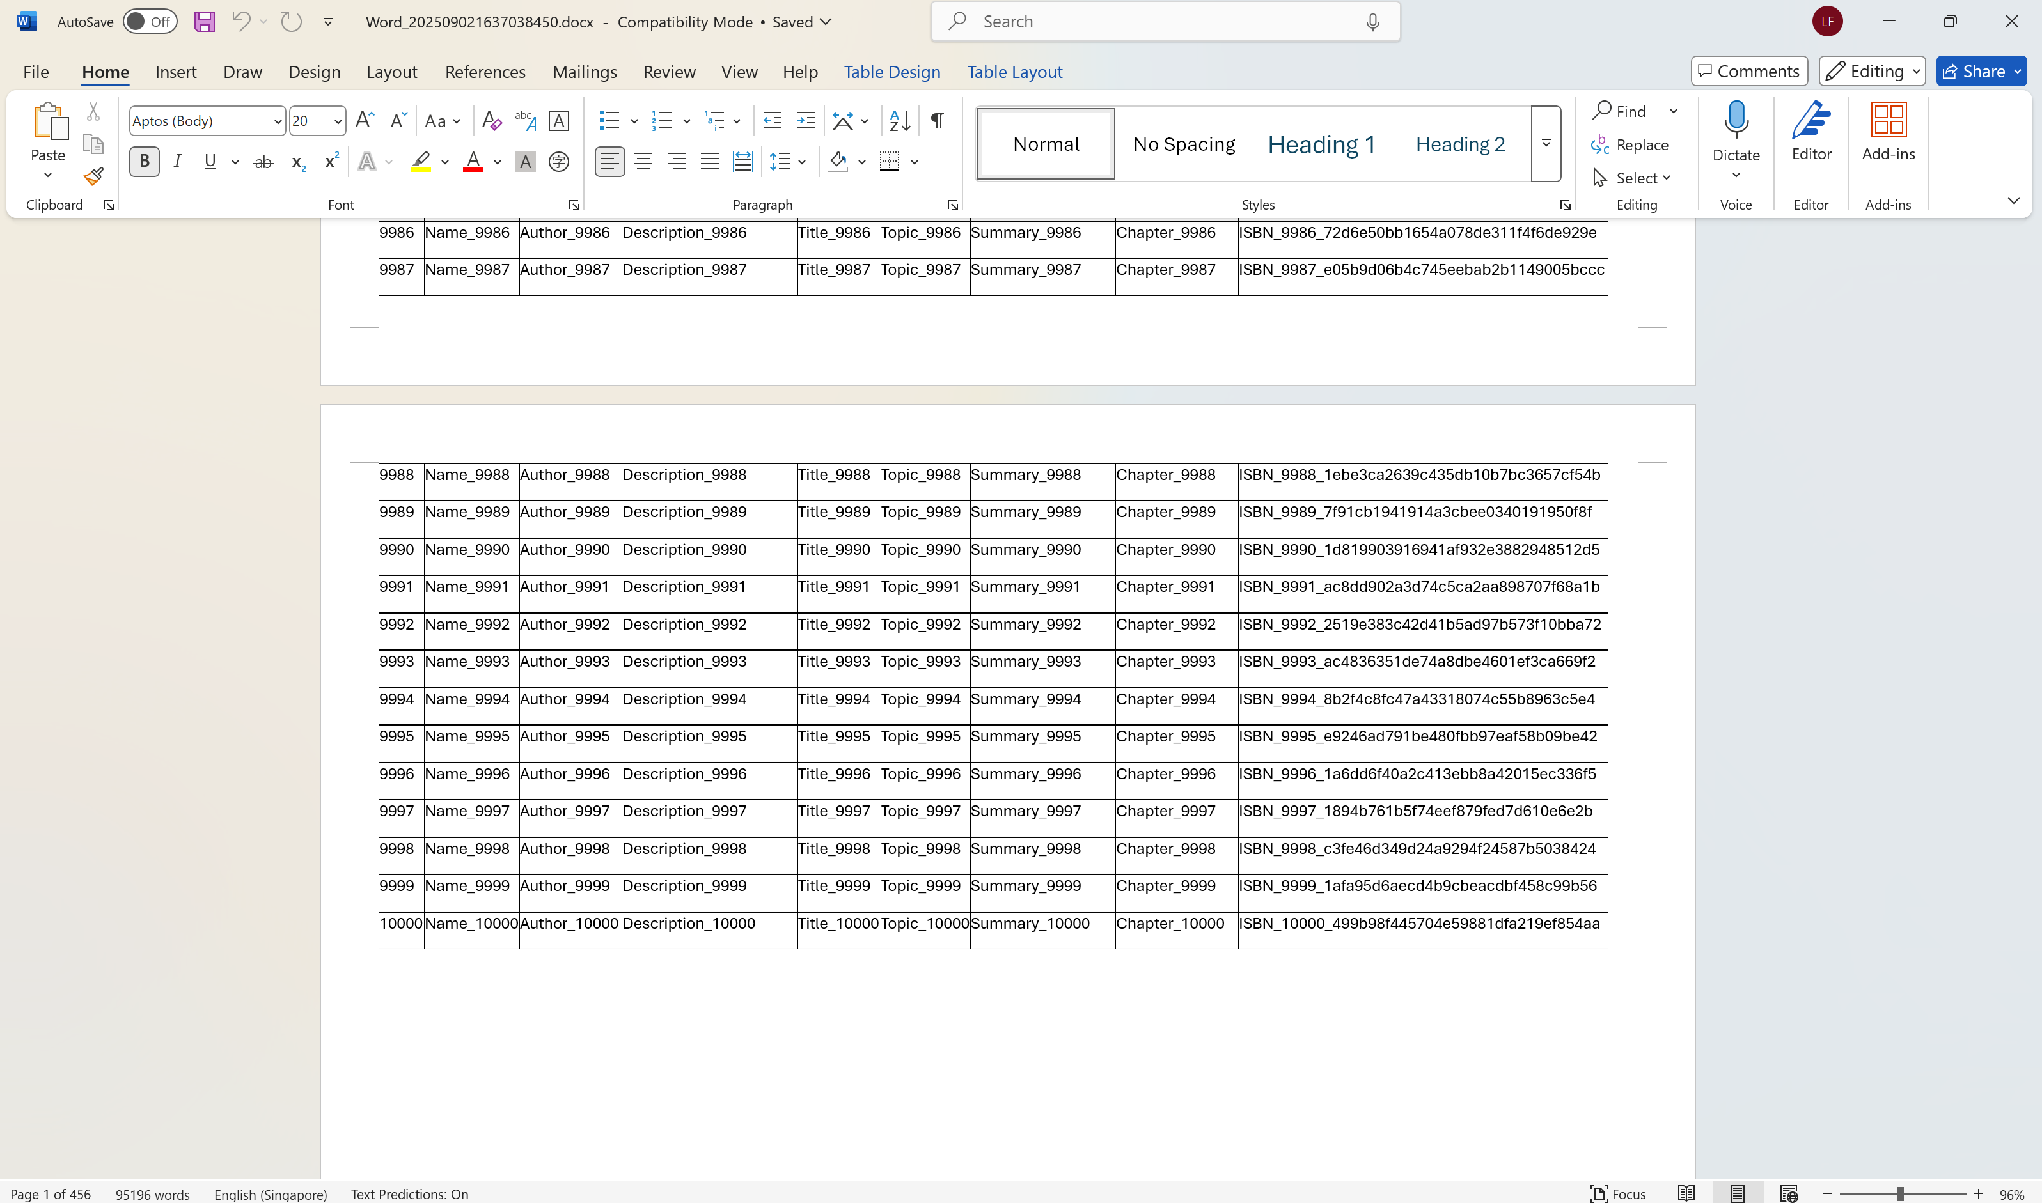Show paragraph marks with pilcrow icon
This screenshot has height=1203, width=2042.
[937, 121]
